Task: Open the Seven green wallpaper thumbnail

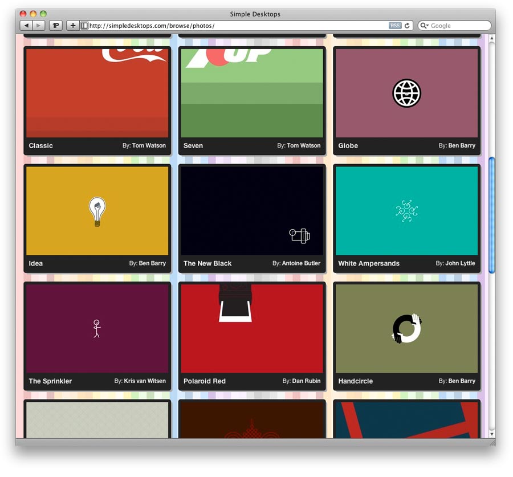Action: (x=252, y=93)
